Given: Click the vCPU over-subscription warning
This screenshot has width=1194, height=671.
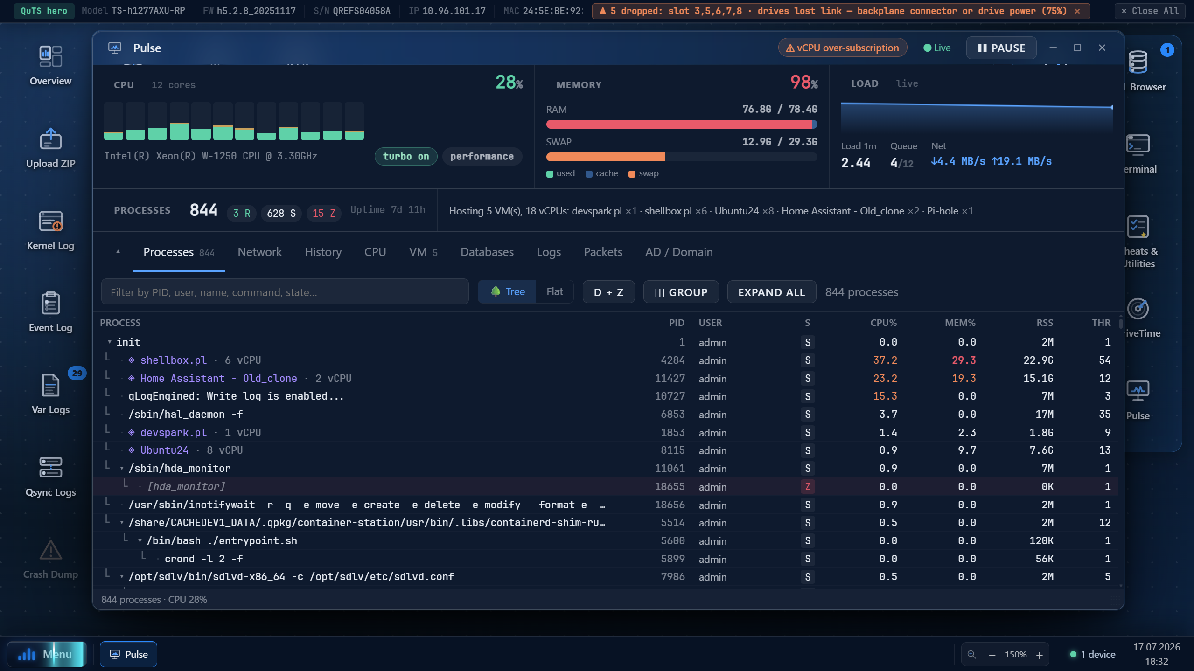Looking at the screenshot, I should (843, 48).
